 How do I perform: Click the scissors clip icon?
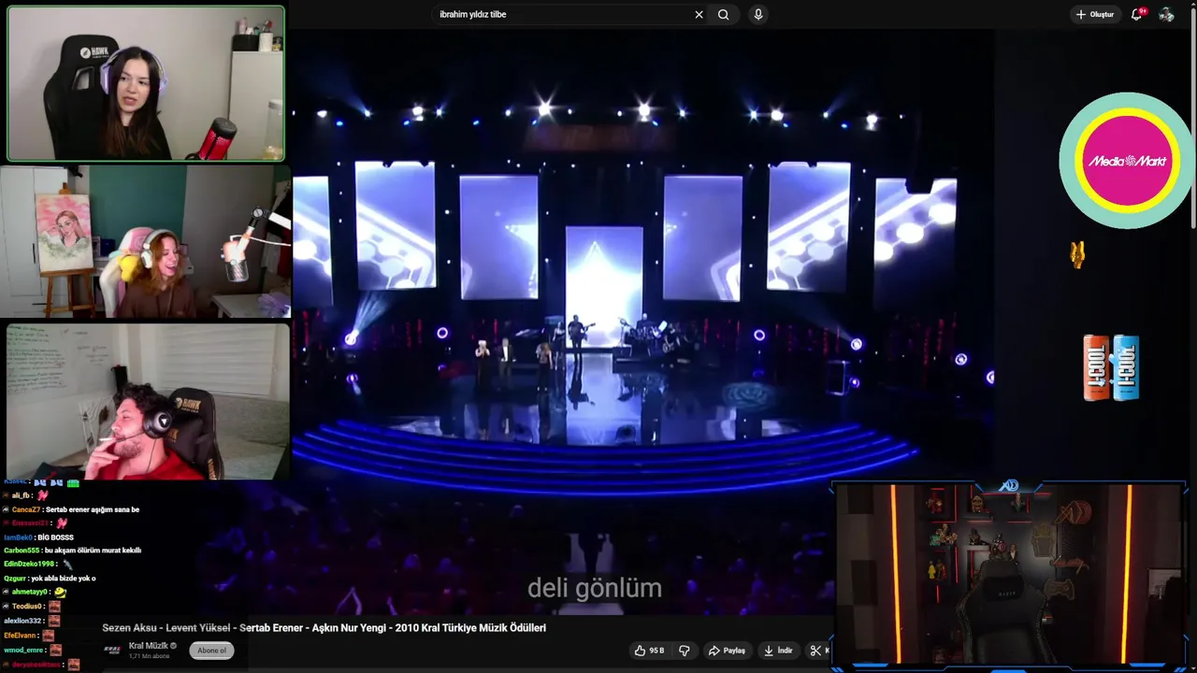coord(815,651)
